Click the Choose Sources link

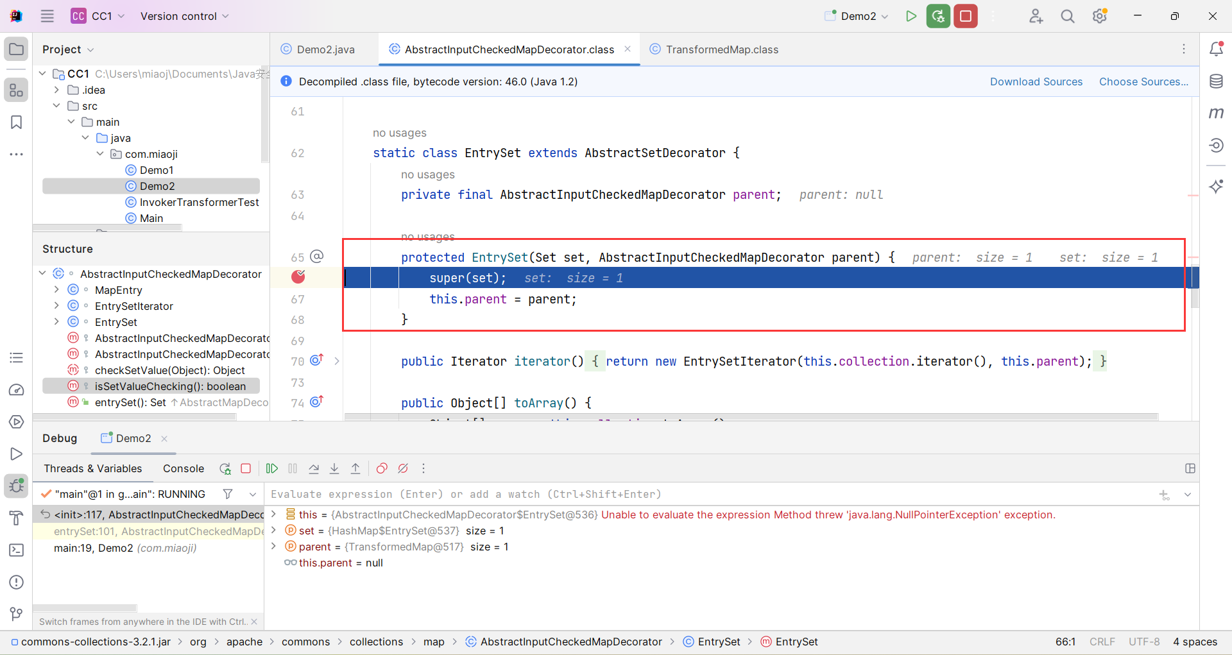[x=1143, y=81]
